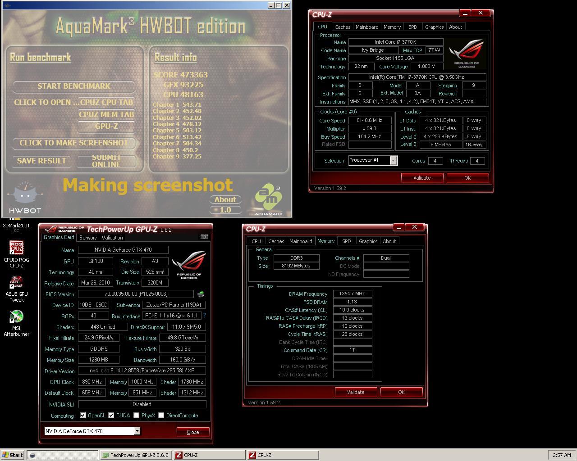Click CPUZ MEM TAB button
This screenshot has width=577, height=461.
pyautogui.click(x=106, y=114)
